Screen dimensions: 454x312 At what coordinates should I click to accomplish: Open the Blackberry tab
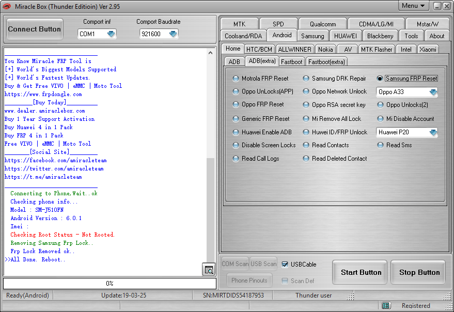point(380,36)
